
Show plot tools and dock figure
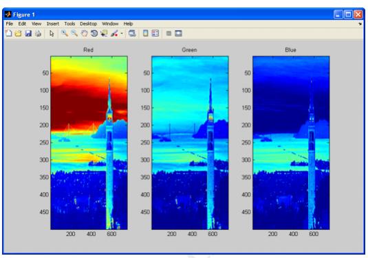click(178, 34)
